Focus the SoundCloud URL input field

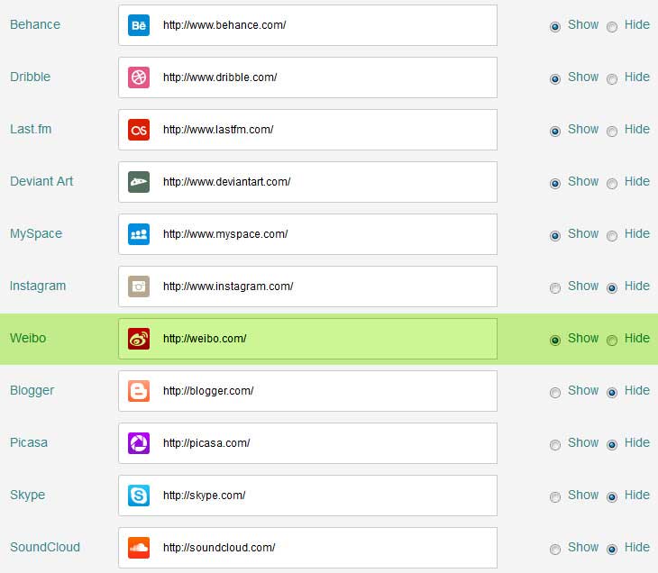coord(307,548)
